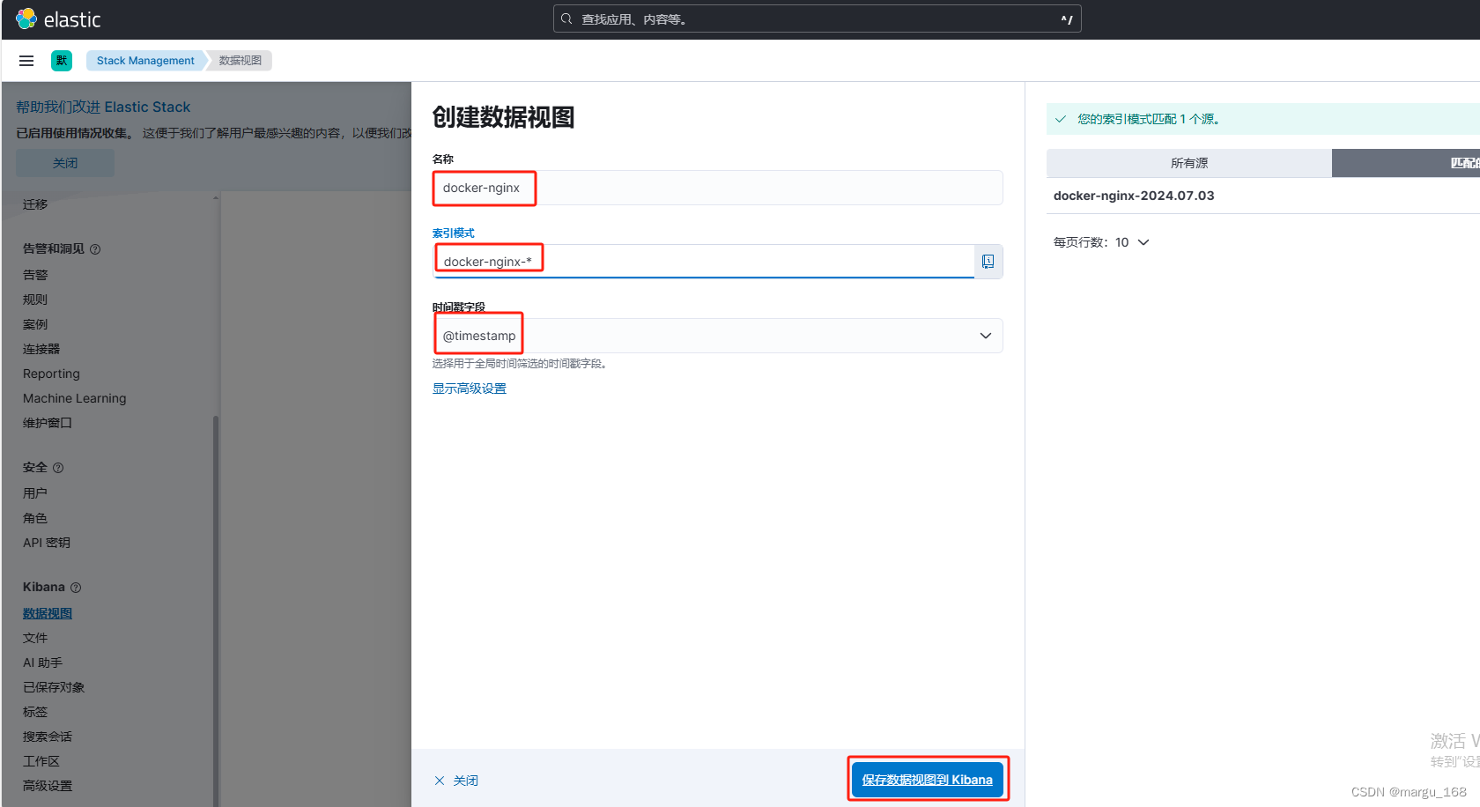Click 保存数据视图到 Kibana button

928,780
